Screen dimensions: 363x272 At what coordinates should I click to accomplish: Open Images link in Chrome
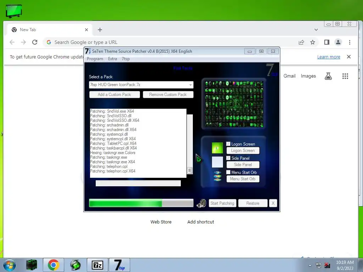click(308, 76)
